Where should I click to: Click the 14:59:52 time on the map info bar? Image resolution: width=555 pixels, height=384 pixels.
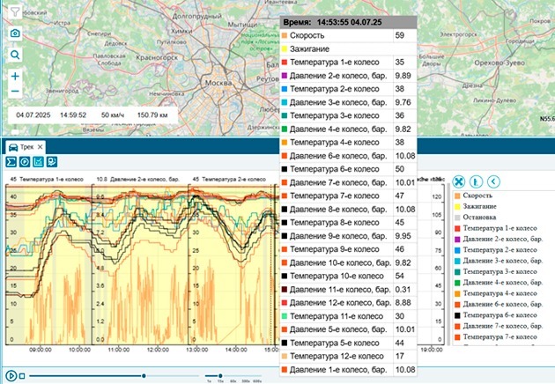(x=73, y=115)
